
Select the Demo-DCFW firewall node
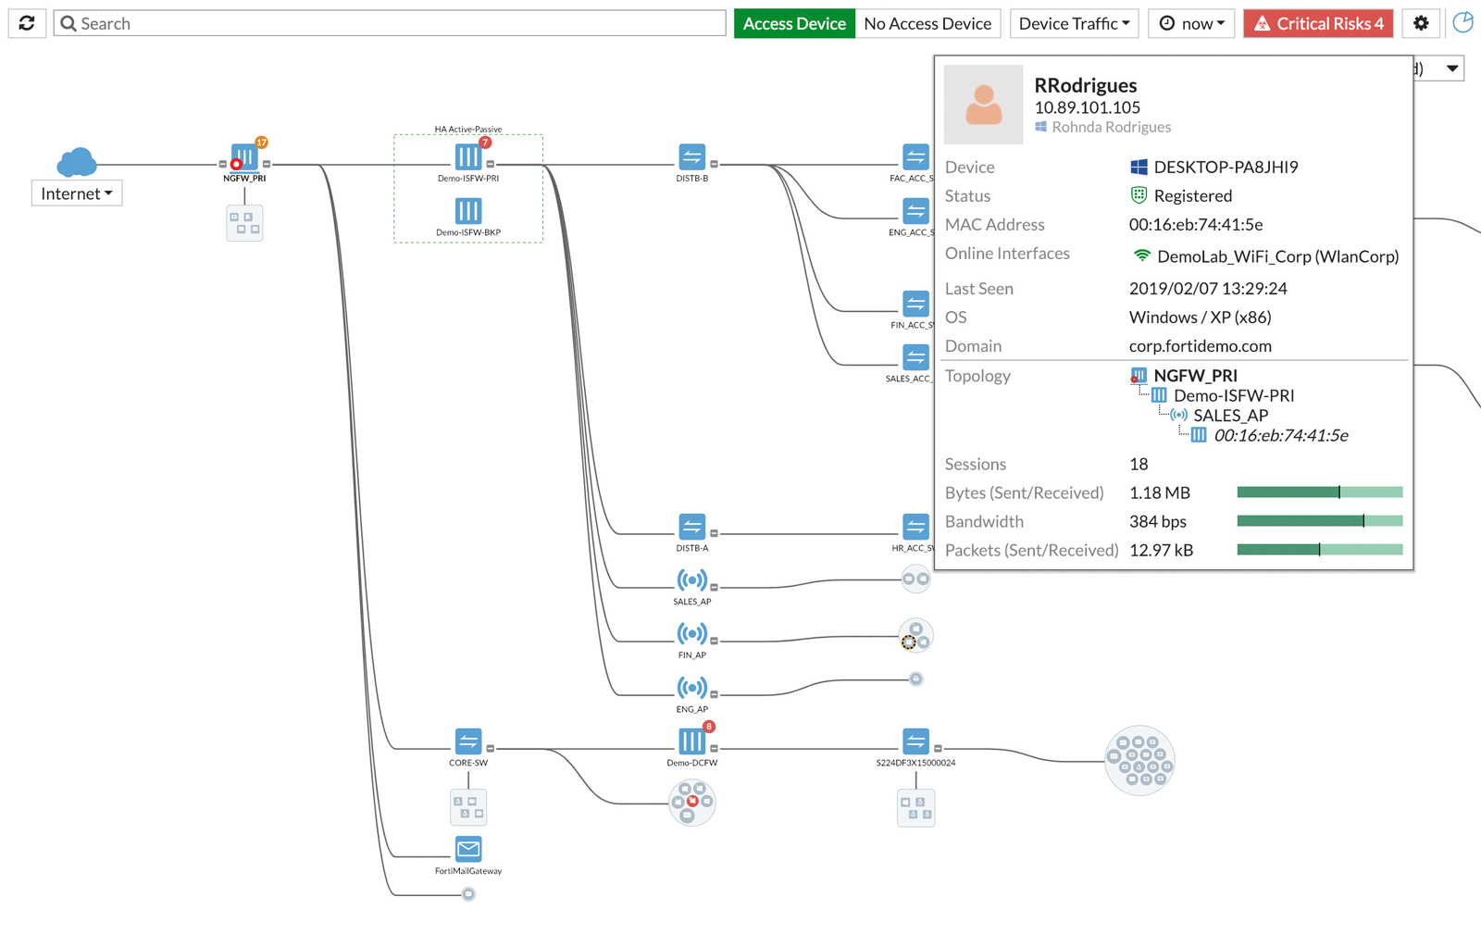tap(691, 741)
